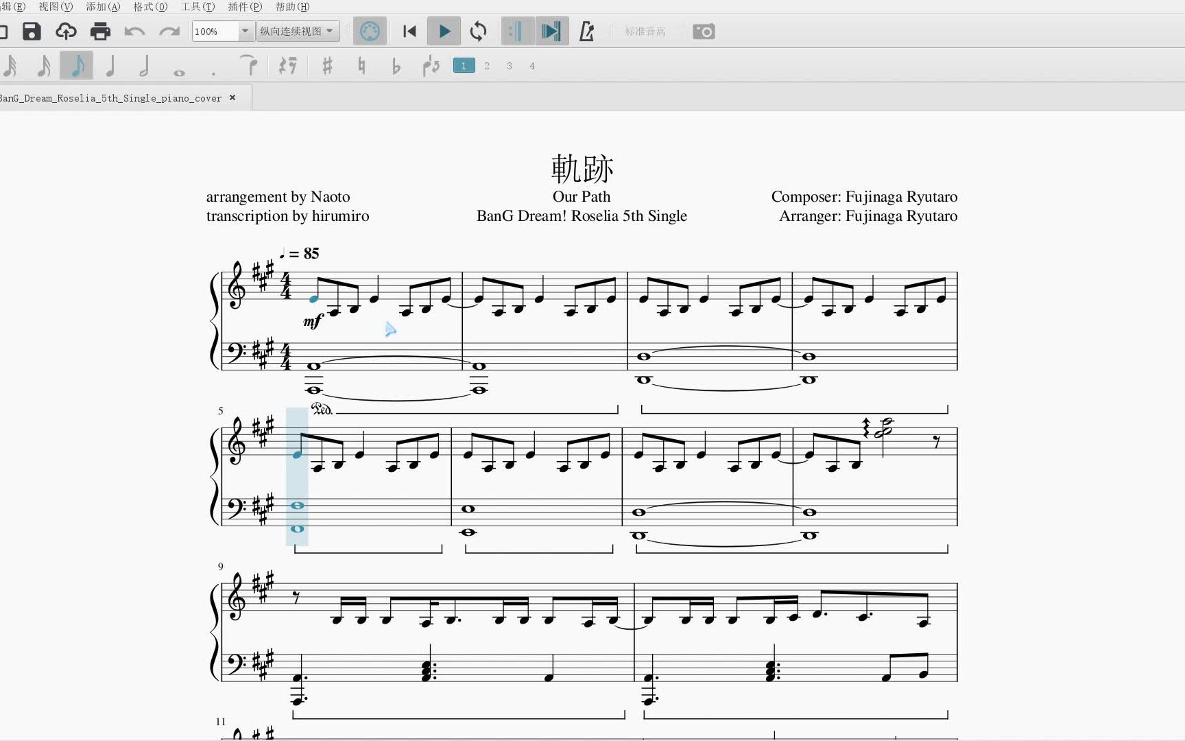Open the zoom level dropdown arrow
This screenshot has width=1185, height=741.
245,31
